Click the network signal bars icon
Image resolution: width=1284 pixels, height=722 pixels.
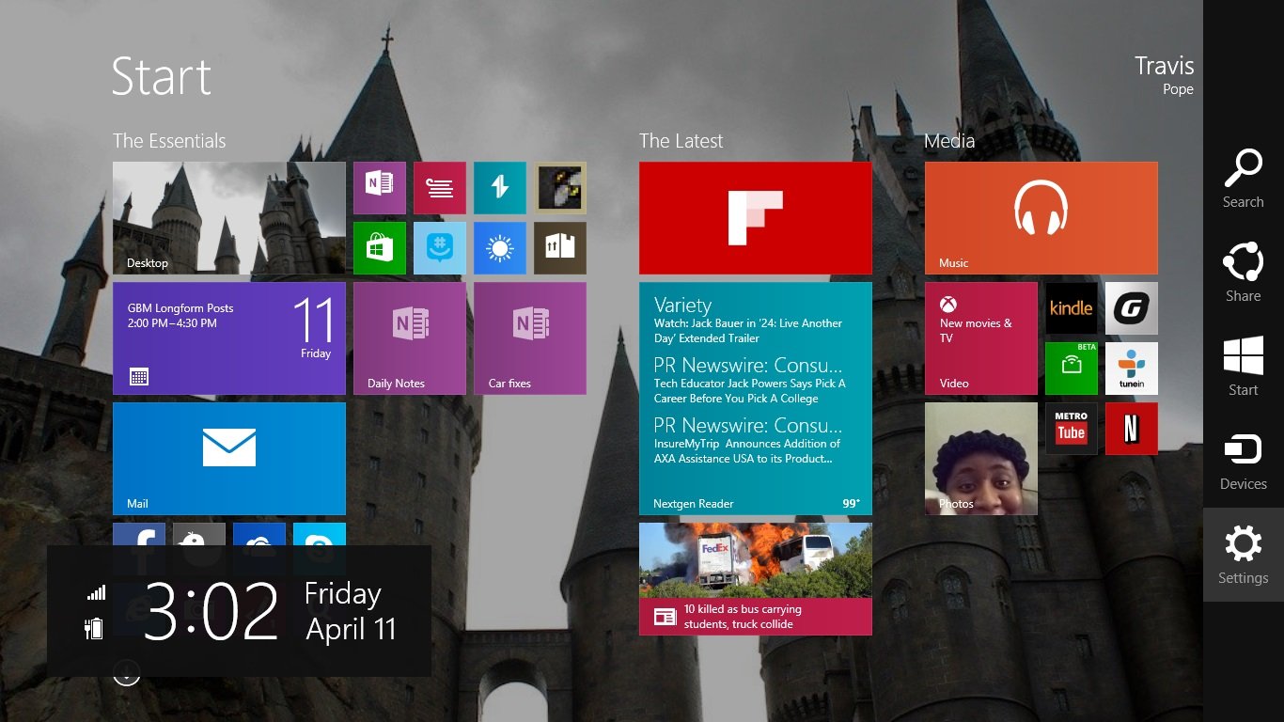(x=96, y=592)
